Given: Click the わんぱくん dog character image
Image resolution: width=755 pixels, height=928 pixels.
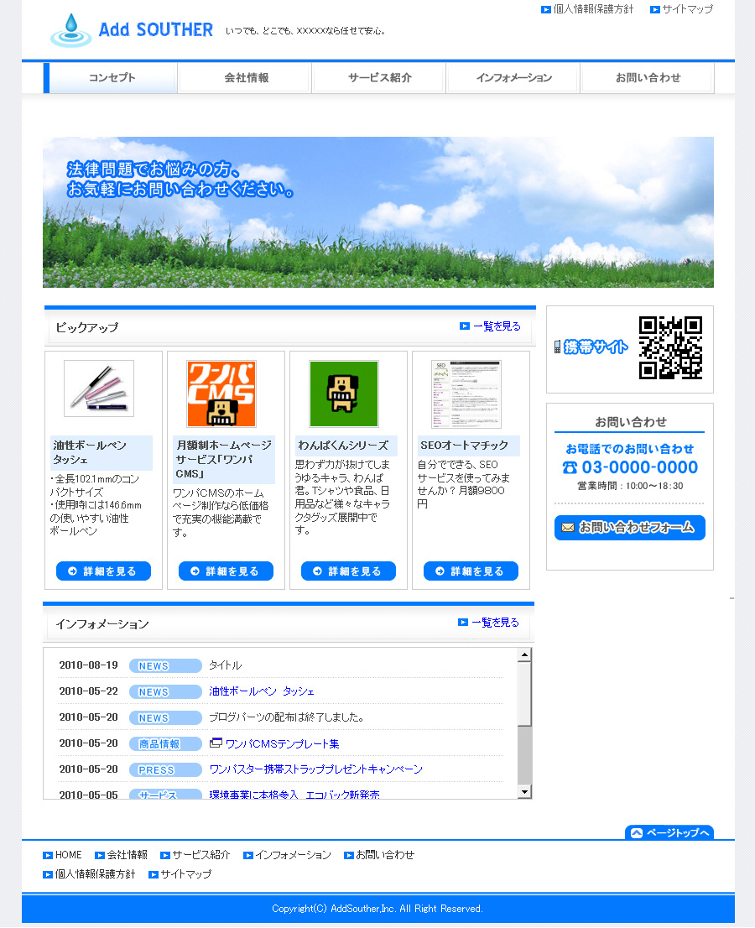Looking at the screenshot, I should coord(344,394).
